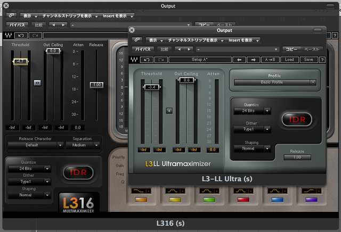The height and width of the screenshot is (232, 341).
Task: Click Atten value readout 0.0 in L3-LL
Action: [213, 150]
